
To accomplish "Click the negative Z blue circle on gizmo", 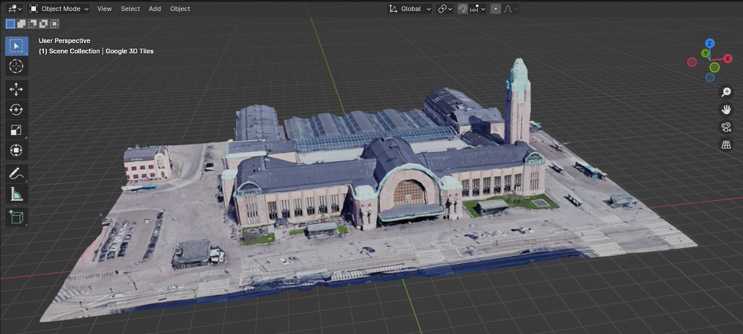I will tap(710, 77).
